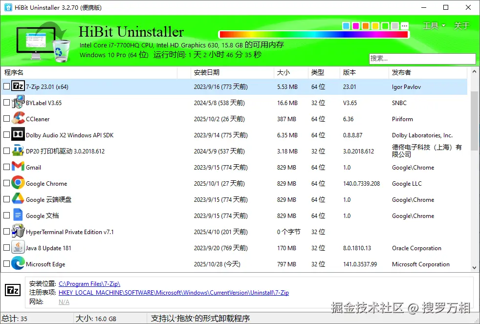Image resolution: width=480 pixels, height=324 pixels.
Task: Click the Igor Pavlov publisher cell
Action: coord(406,87)
